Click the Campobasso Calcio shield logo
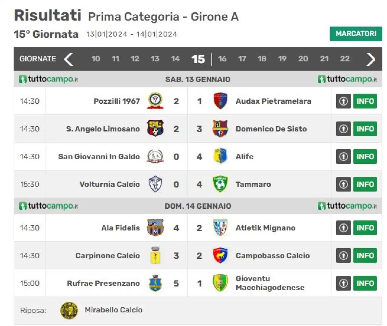The image size is (387, 326). tap(220, 255)
